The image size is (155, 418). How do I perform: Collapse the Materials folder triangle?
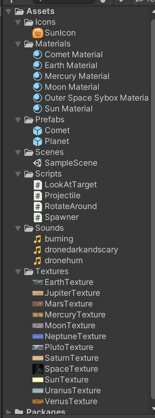pyautogui.click(x=18, y=44)
